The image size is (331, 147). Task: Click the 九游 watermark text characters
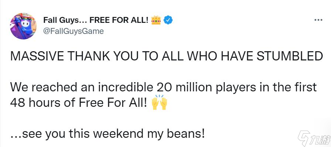[320, 139]
